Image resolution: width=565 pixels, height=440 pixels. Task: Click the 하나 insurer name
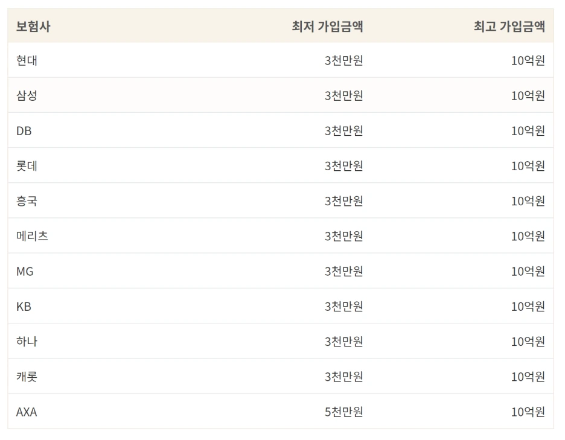[x=27, y=341]
